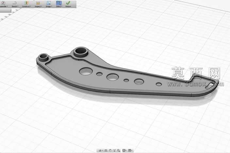The width and height of the screenshot is (230, 153).
Task: Click the Look At icon
Action: [x=106, y=150]
